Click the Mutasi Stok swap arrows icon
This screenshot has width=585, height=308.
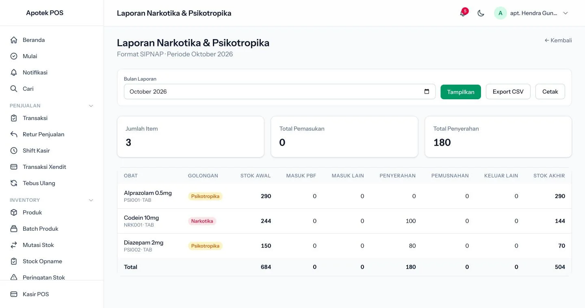point(14,245)
